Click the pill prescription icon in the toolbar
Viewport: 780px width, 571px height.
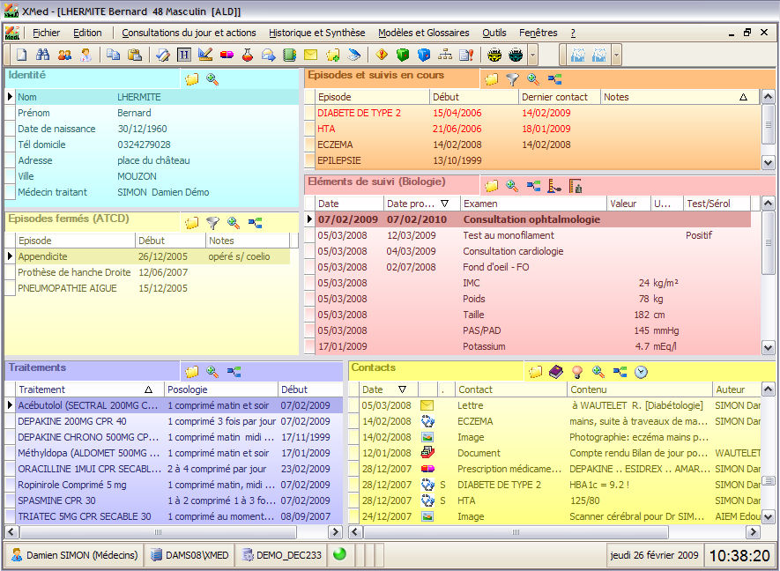tap(227, 55)
